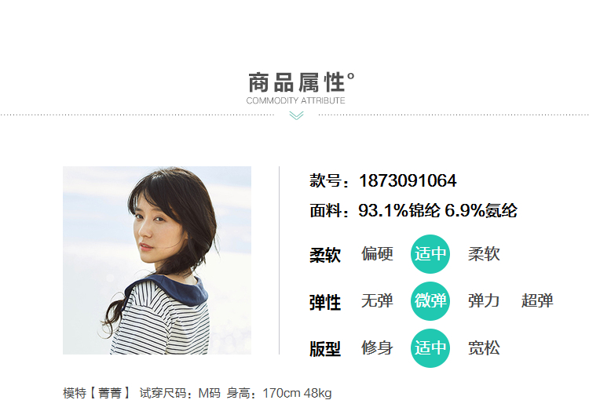Choose the 无弹 elasticity option

click(x=377, y=301)
